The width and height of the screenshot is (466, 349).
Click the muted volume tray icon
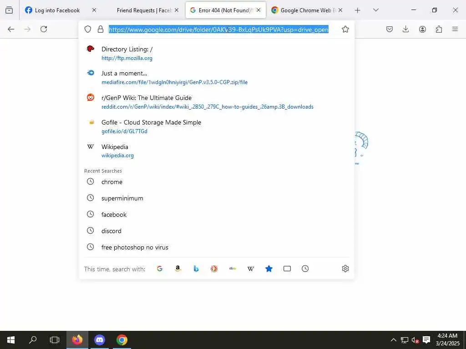pyautogui.click(x=415, y=340)
